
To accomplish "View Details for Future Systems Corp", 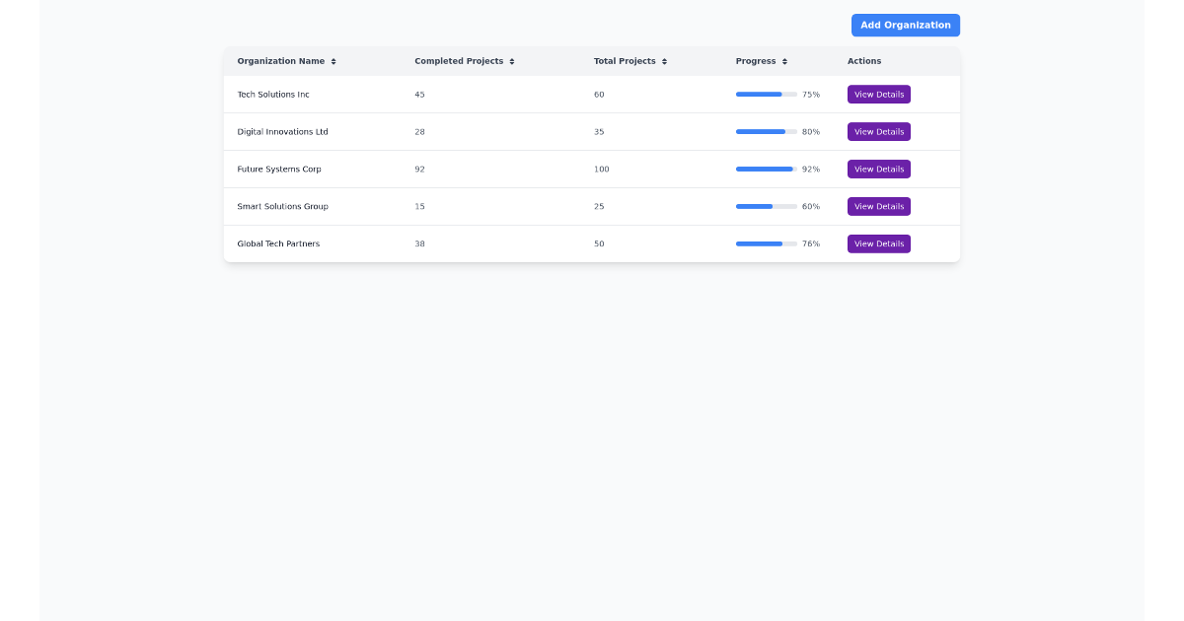I will click(x=878, y=169).
